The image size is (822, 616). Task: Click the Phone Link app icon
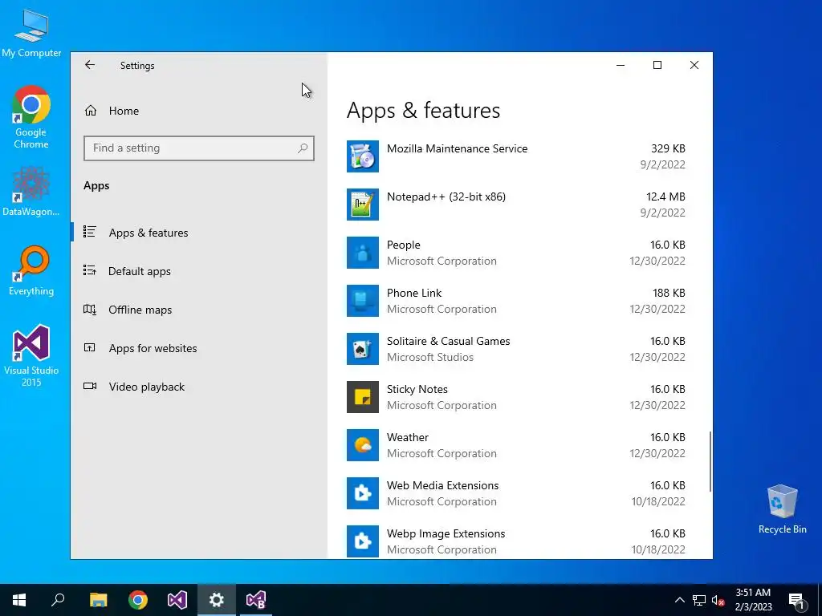coord(362,301)
